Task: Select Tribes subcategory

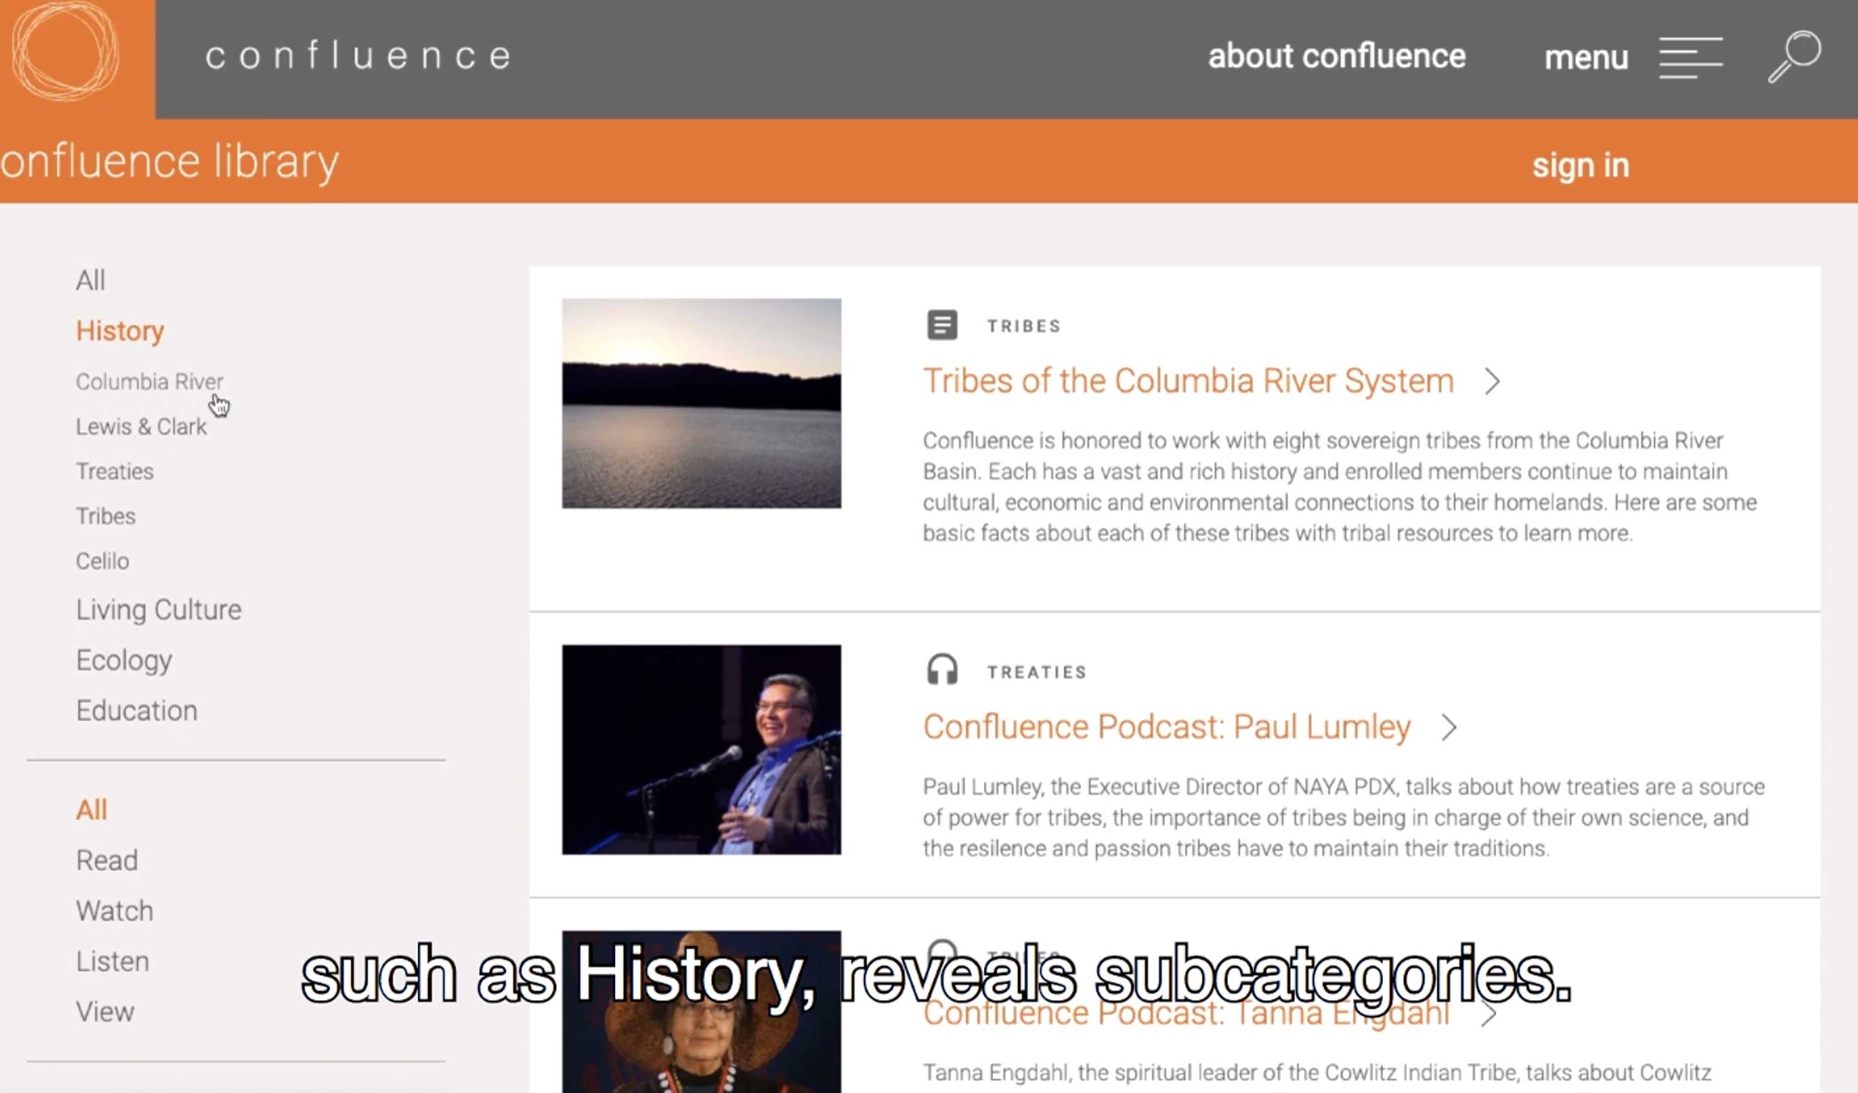Action: [105, 517]
